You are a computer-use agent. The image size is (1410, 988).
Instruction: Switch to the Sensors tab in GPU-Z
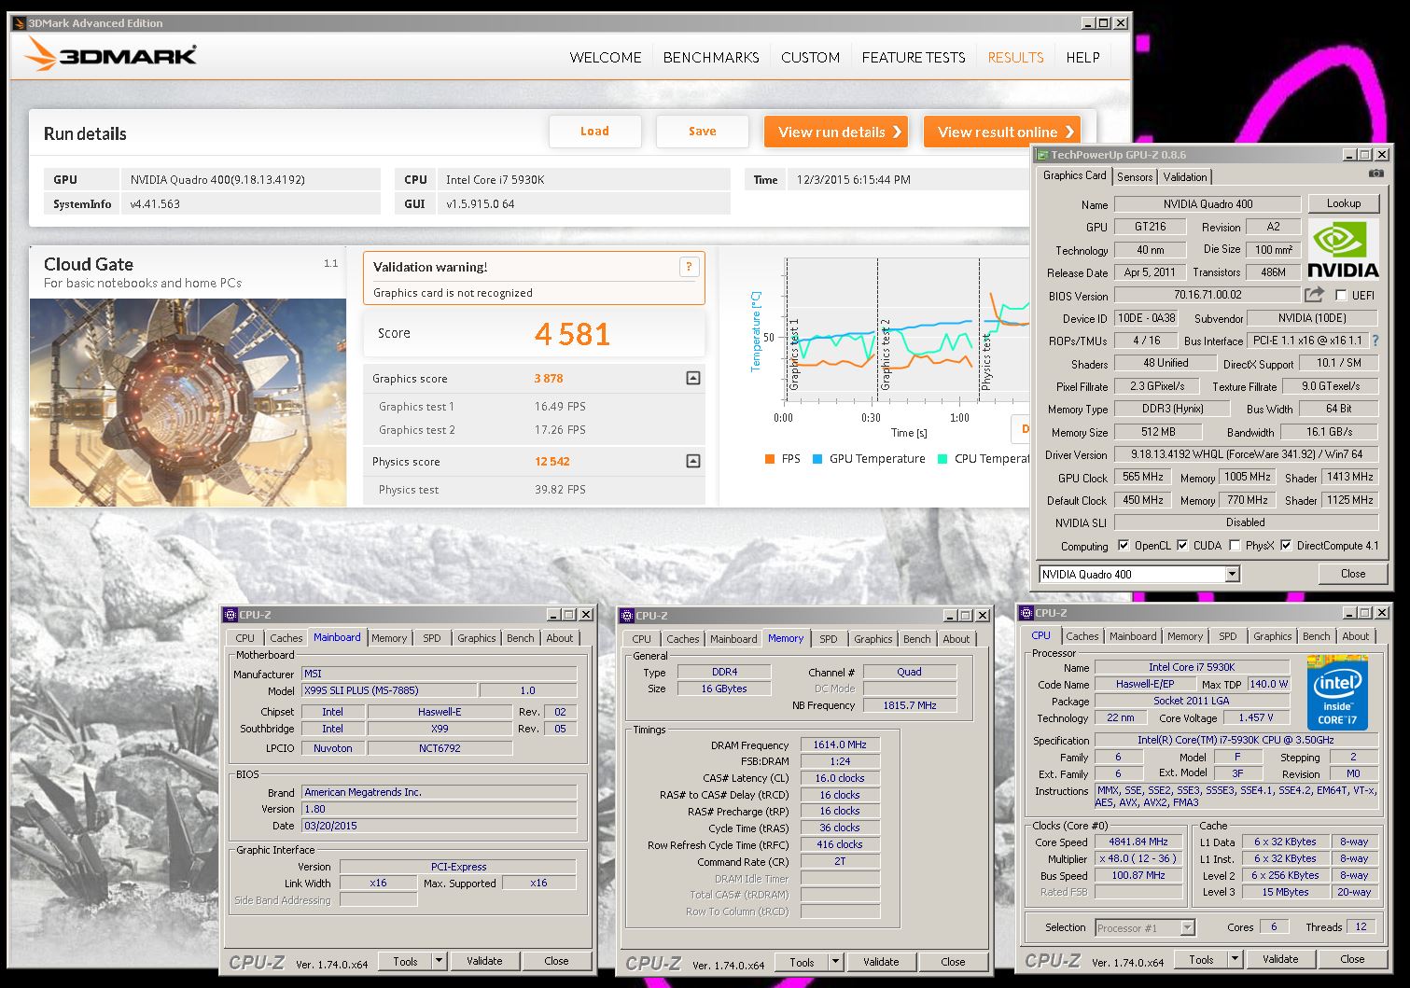pyautogui.click(x=1134, y=176)
